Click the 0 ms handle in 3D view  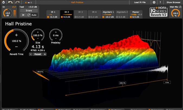tap(167, 82)
